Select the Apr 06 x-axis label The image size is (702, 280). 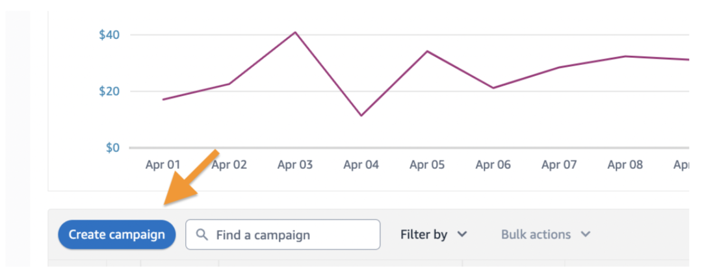pos(493,165)
